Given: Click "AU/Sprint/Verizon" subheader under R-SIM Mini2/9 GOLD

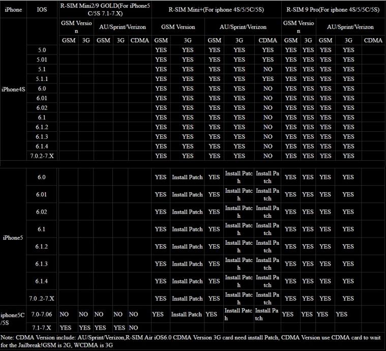Looking at the screenshot, I should pos(123,27).
